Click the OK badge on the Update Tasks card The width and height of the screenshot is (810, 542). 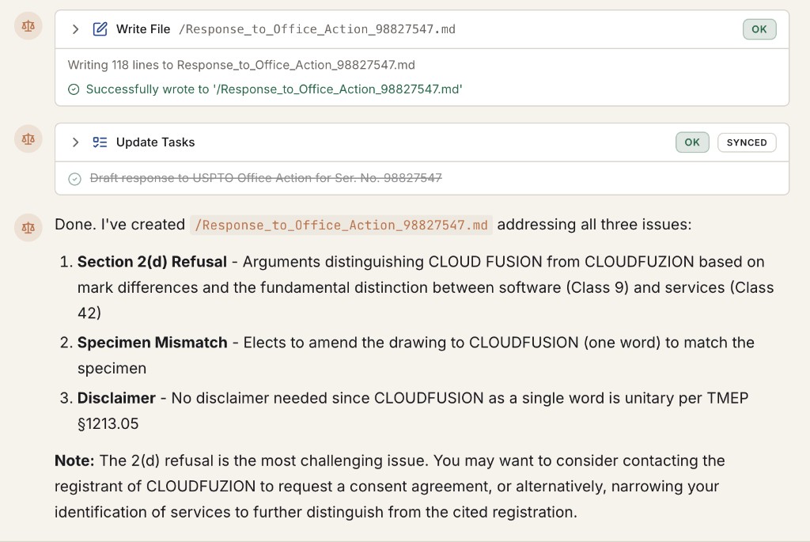692,142
